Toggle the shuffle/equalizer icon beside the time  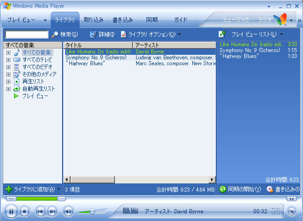pos(276,211)
